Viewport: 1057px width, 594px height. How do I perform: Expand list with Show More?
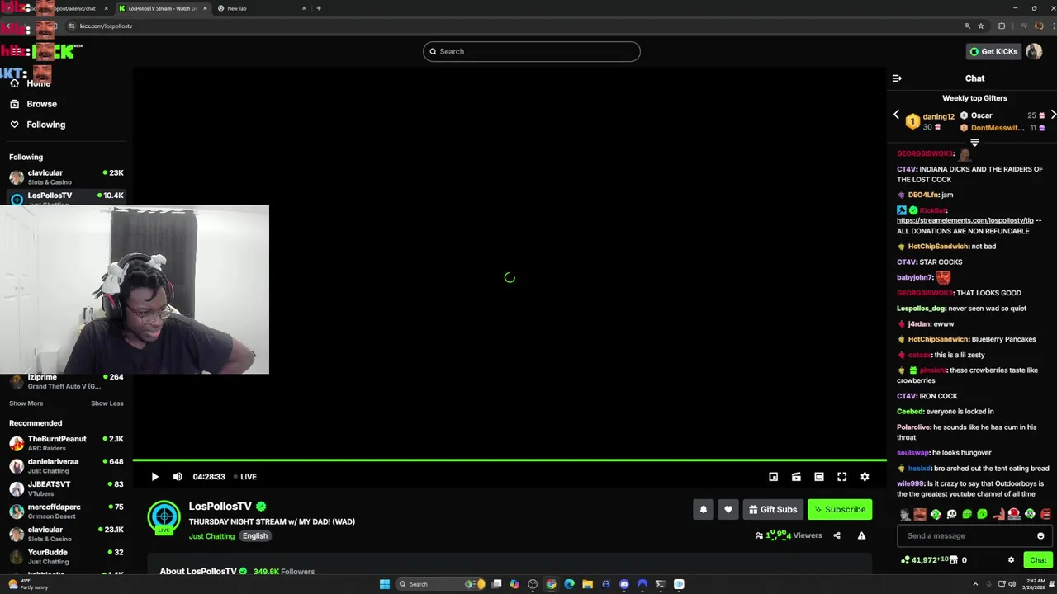(26, 403)
